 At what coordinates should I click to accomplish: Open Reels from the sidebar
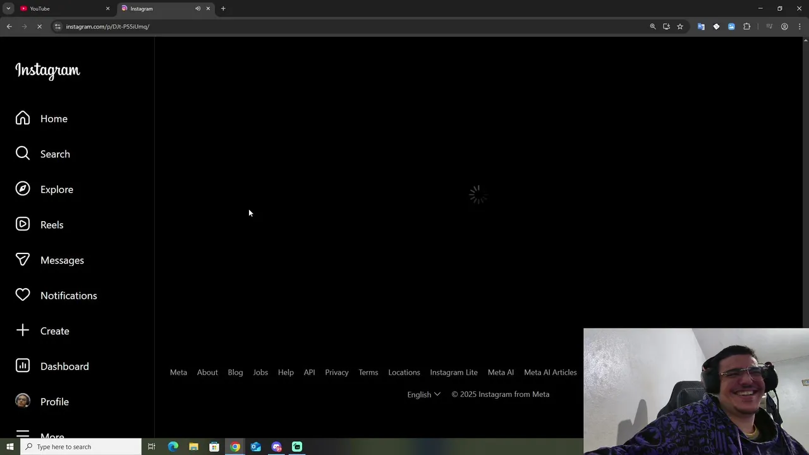click(39, 225)
